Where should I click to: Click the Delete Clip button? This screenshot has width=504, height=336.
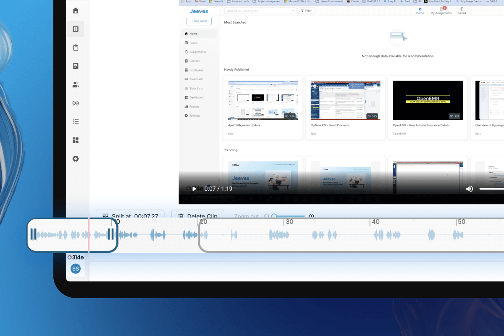click(x=198, y=214)
